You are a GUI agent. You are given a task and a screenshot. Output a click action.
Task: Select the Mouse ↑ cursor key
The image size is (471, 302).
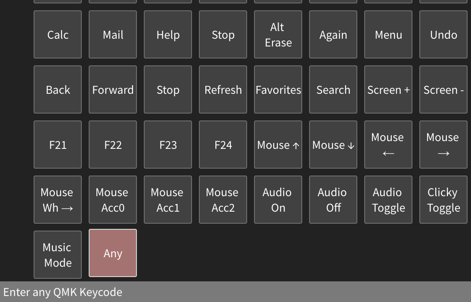point(278,145)
